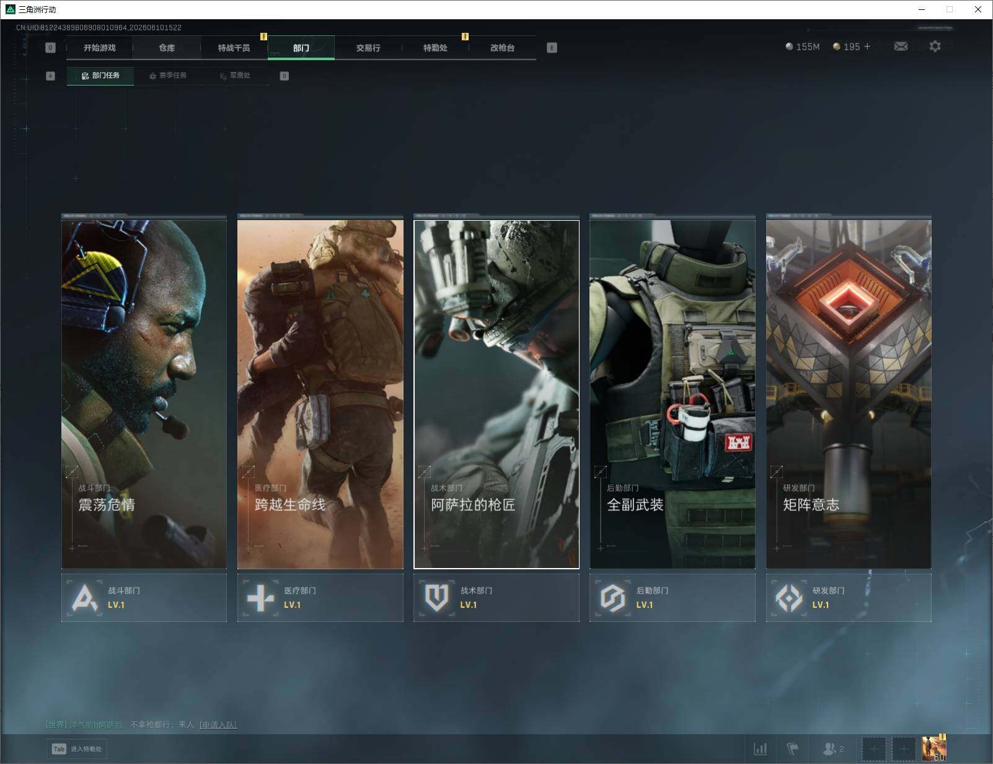Go to the 交易行 tab
The image size is (993, 764).
368,48
